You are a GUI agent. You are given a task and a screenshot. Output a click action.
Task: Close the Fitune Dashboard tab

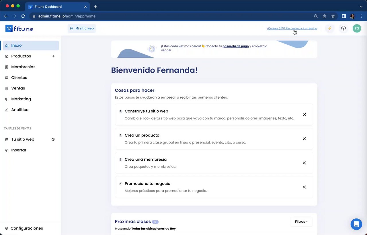(85, 7)
